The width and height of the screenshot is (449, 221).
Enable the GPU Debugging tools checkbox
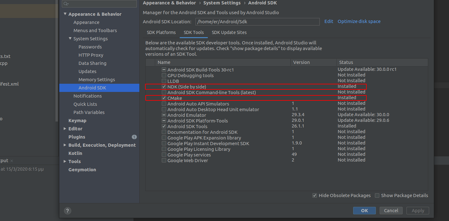164,76
